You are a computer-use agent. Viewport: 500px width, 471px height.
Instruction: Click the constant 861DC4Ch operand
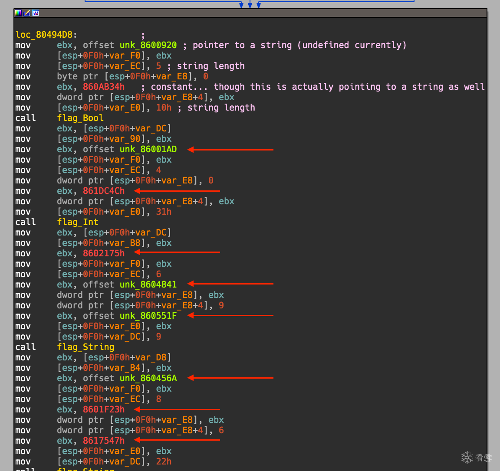click(x=104, y=191)
